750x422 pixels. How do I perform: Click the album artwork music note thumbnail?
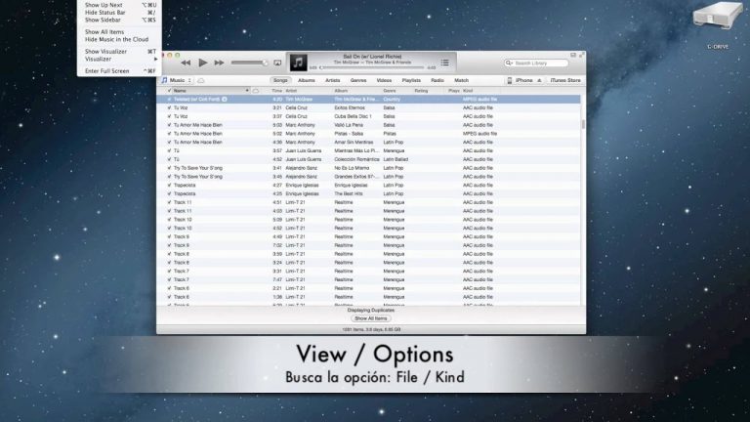click(299, 63)
